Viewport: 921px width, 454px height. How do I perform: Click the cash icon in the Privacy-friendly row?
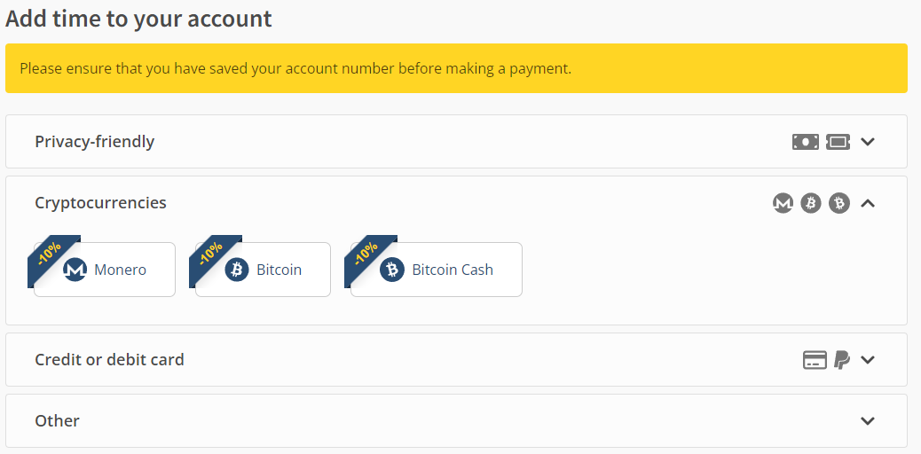coord(805,142)
